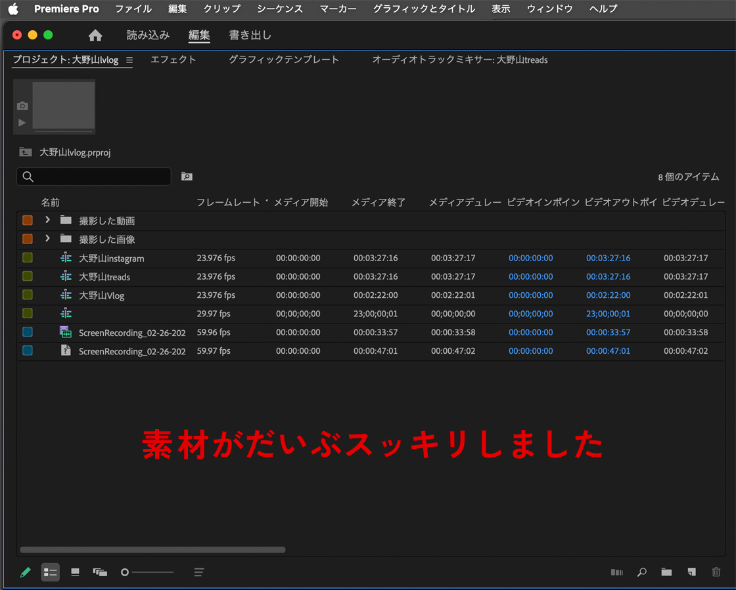Expand the 撮影した画像 bin

point(47,238)
